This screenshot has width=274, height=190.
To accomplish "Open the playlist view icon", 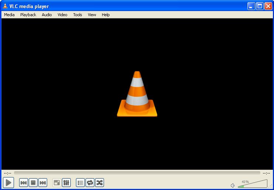I will pyautogui.click(x=80, y=183).
